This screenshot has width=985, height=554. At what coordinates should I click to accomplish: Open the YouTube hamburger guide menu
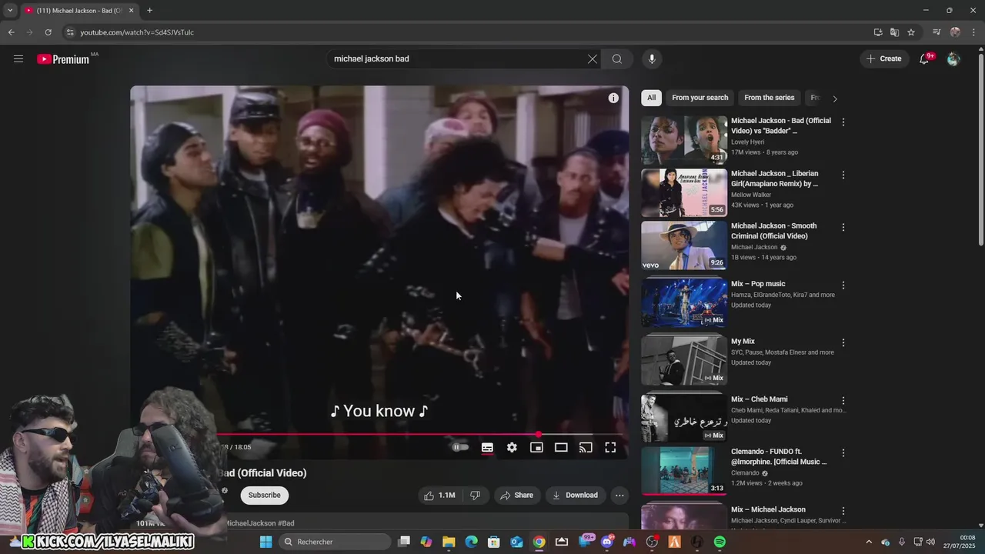click(x=18, y=58)
